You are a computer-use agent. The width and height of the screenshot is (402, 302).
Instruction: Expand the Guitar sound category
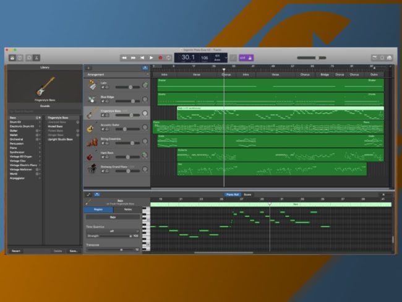coord(25,131)
